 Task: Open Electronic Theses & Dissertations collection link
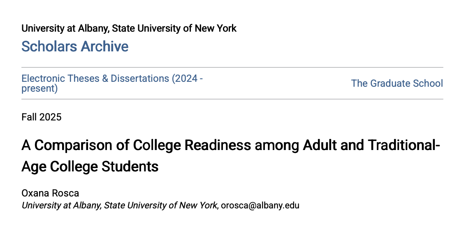pos(112,79)
